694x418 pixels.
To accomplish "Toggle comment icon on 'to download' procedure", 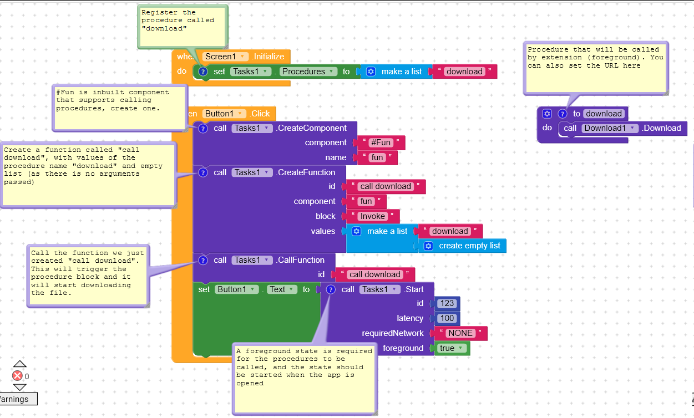I will (563, 114).
